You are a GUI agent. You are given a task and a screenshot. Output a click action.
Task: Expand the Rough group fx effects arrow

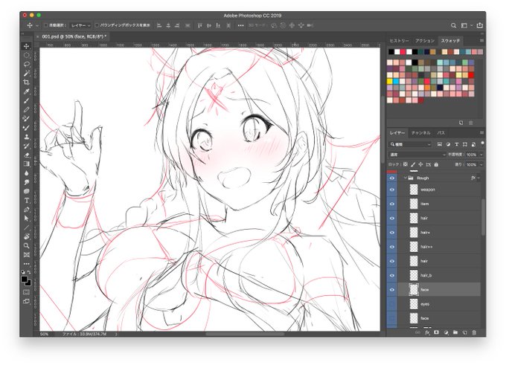[x=479, y=178]
